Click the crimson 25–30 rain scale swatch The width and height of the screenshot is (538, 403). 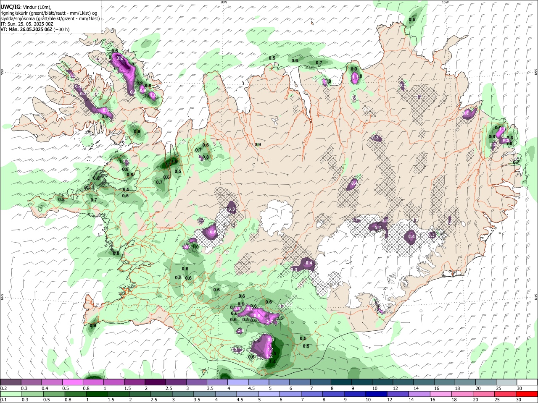505,394
